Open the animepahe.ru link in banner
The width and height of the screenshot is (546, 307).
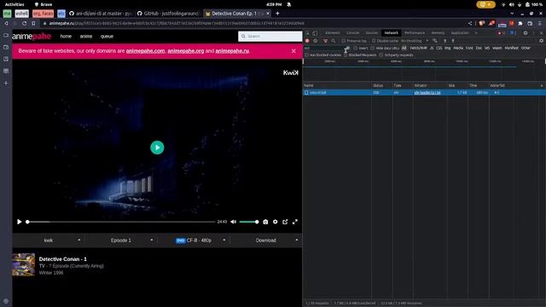tap(232, 51)
